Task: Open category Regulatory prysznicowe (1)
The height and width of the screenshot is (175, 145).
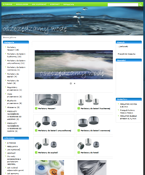Action: coord(14,89)
